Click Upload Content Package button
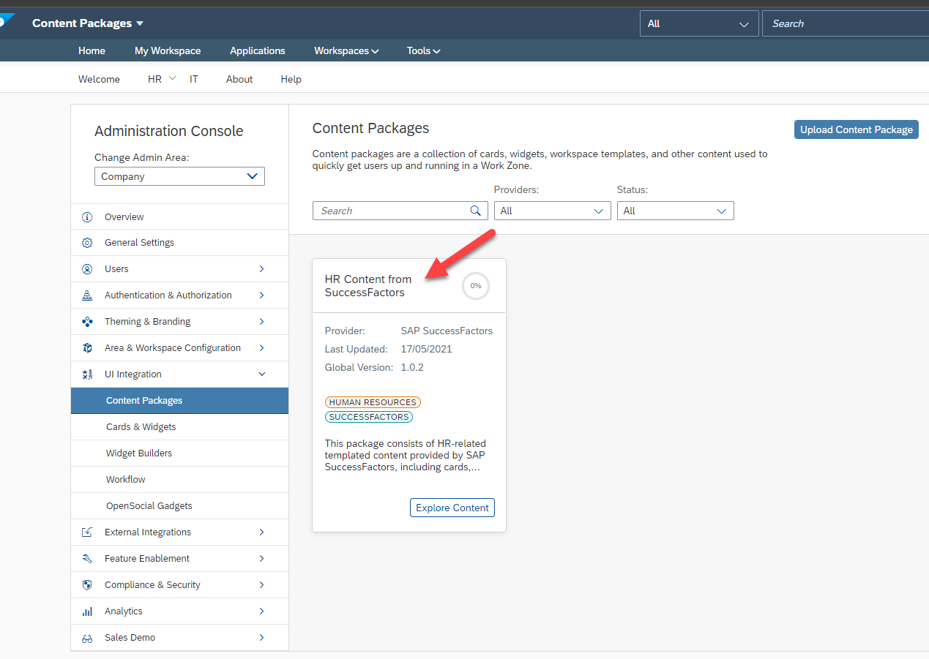Image resolution: width=929 pixels, height=659 pixels. [857, 129]
